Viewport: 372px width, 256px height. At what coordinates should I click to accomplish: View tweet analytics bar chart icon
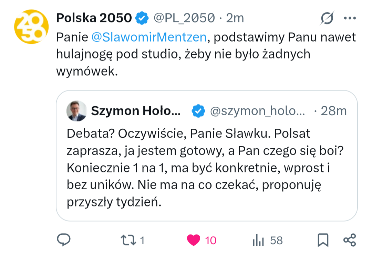coord(258,240)
